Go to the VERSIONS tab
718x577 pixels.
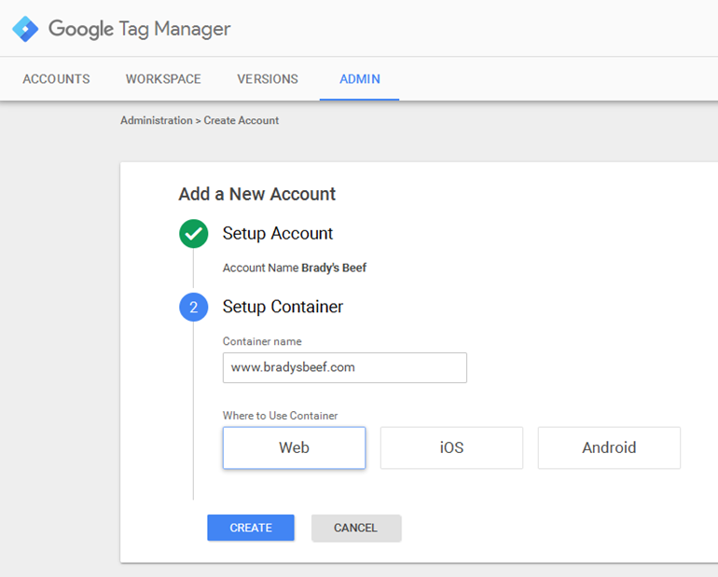(x=268, y=79)
